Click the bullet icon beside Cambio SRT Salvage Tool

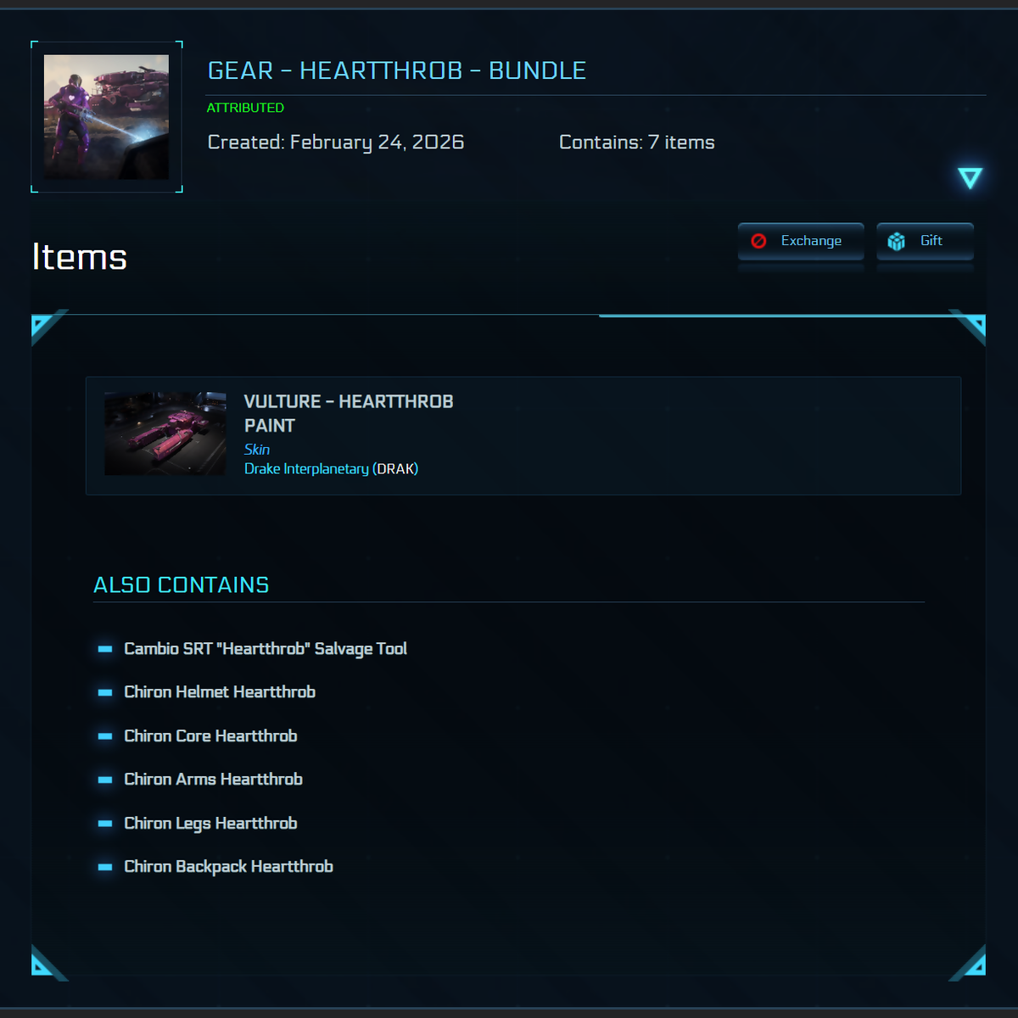[x=105, y=649]
